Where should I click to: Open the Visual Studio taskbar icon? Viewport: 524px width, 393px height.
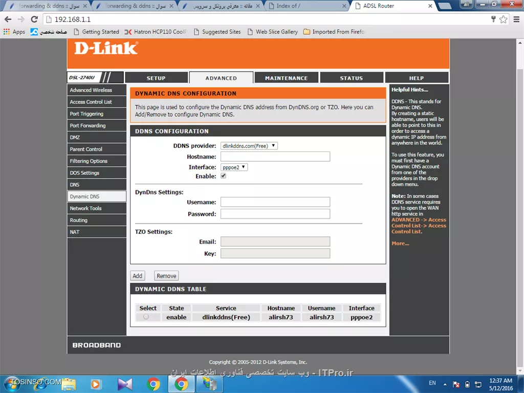[x=125, y=384]
